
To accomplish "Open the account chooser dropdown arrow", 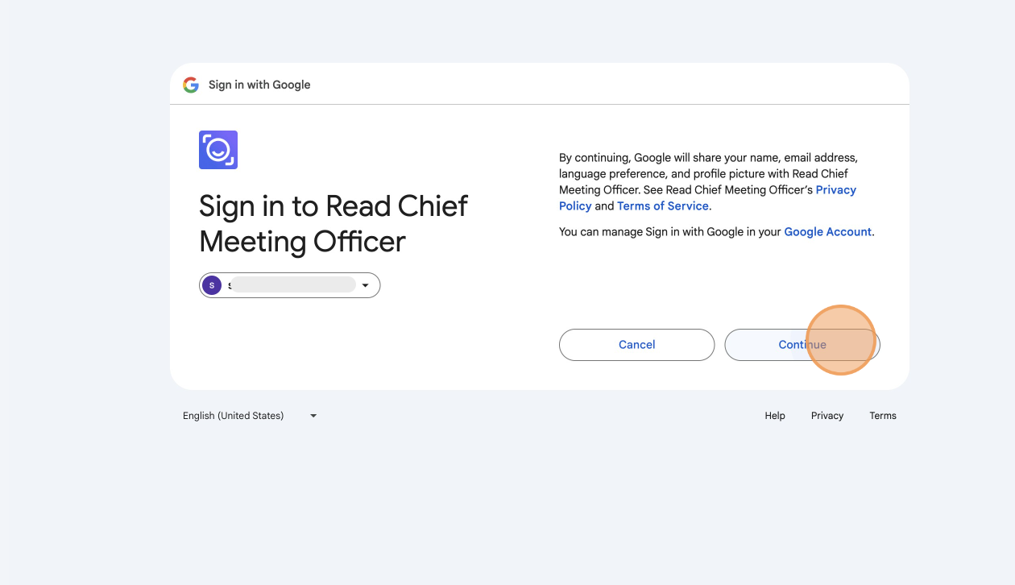I will tap(365, 285).
